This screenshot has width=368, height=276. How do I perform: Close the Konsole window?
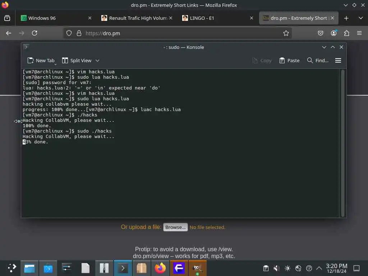(341, 47)
